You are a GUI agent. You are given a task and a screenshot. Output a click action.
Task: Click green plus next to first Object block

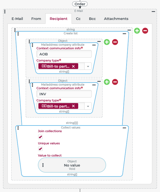107,42
